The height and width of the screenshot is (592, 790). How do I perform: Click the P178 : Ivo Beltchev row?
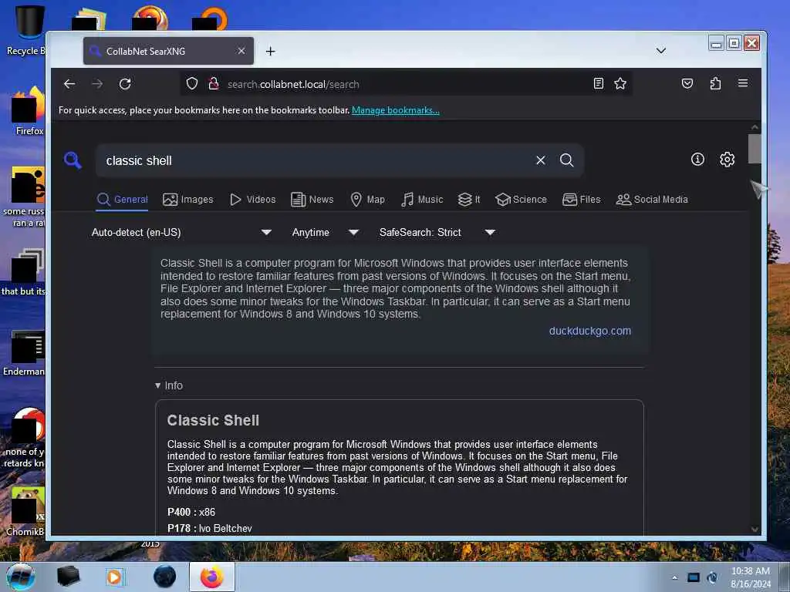pos(210,528)
